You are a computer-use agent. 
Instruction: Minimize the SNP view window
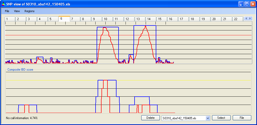(241, 4)
